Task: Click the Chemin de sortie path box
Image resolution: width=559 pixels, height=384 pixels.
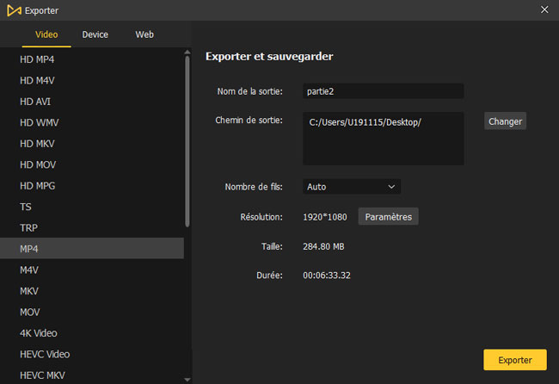Action: pyautogui.click(x=383, y=138)
